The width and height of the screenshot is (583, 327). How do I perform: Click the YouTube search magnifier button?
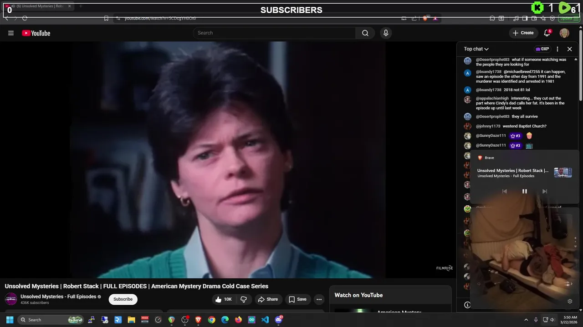point(365,33)
